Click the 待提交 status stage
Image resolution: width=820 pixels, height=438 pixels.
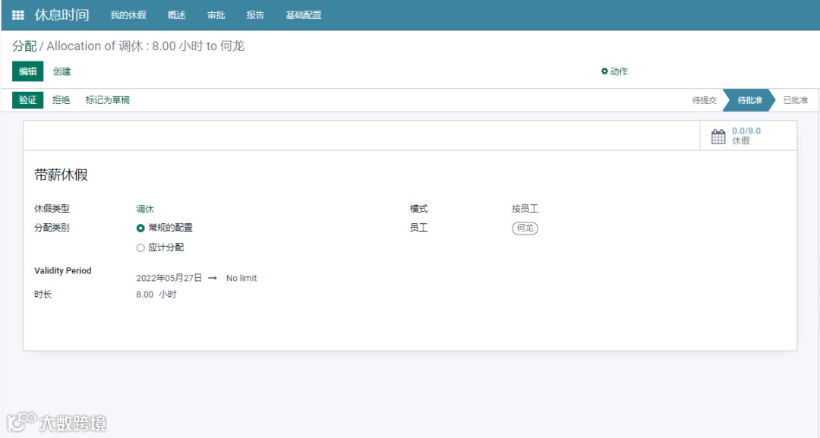point(705,100)
